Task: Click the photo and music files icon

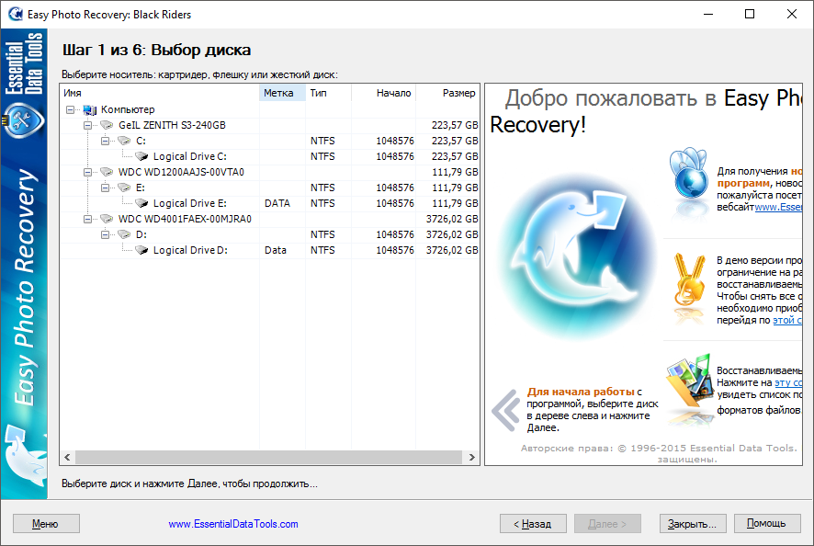Action: pos(689,381)
